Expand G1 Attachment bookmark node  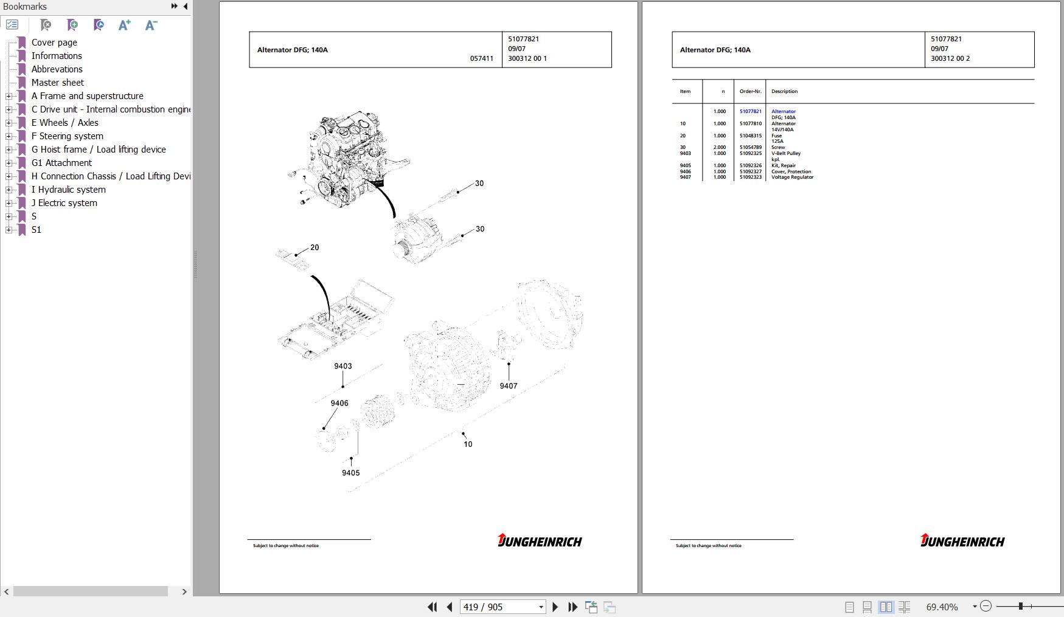pyautogui.click(x=9, y=163)
